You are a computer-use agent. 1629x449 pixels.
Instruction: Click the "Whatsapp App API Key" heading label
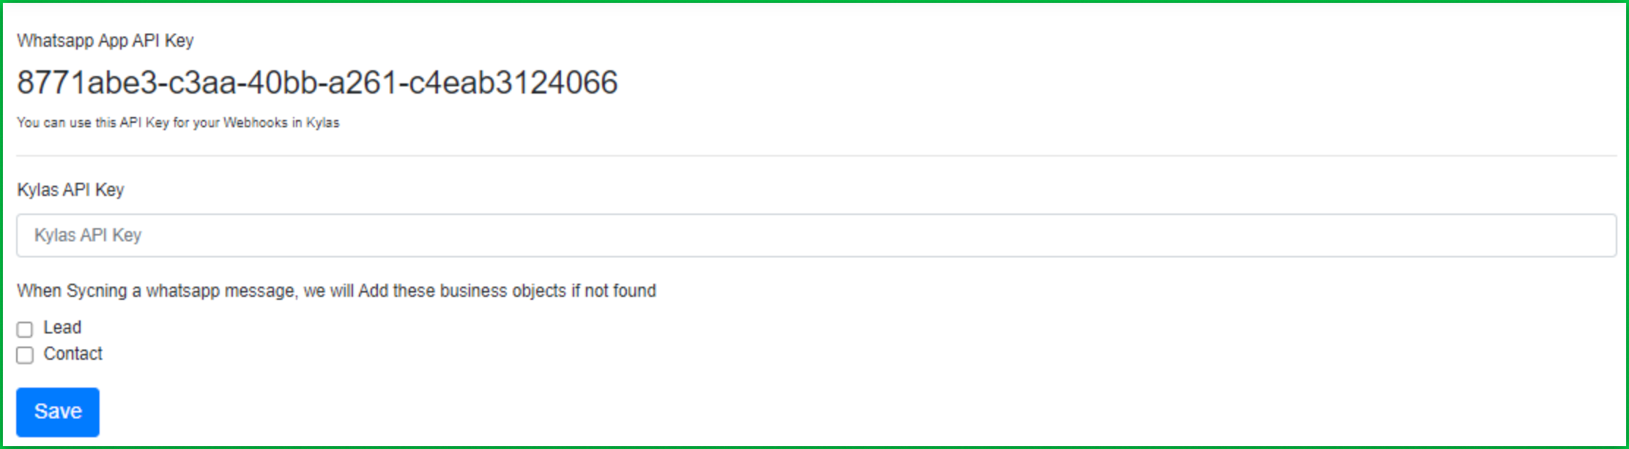(105, 41)
